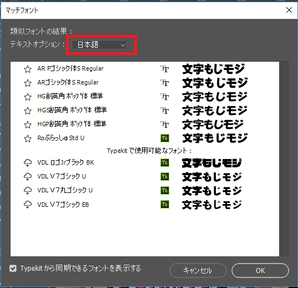The height and width of the screenshot is (288, 298).
Task: Close the マッチフォント dialog
Action: click(x=289, y=10)
